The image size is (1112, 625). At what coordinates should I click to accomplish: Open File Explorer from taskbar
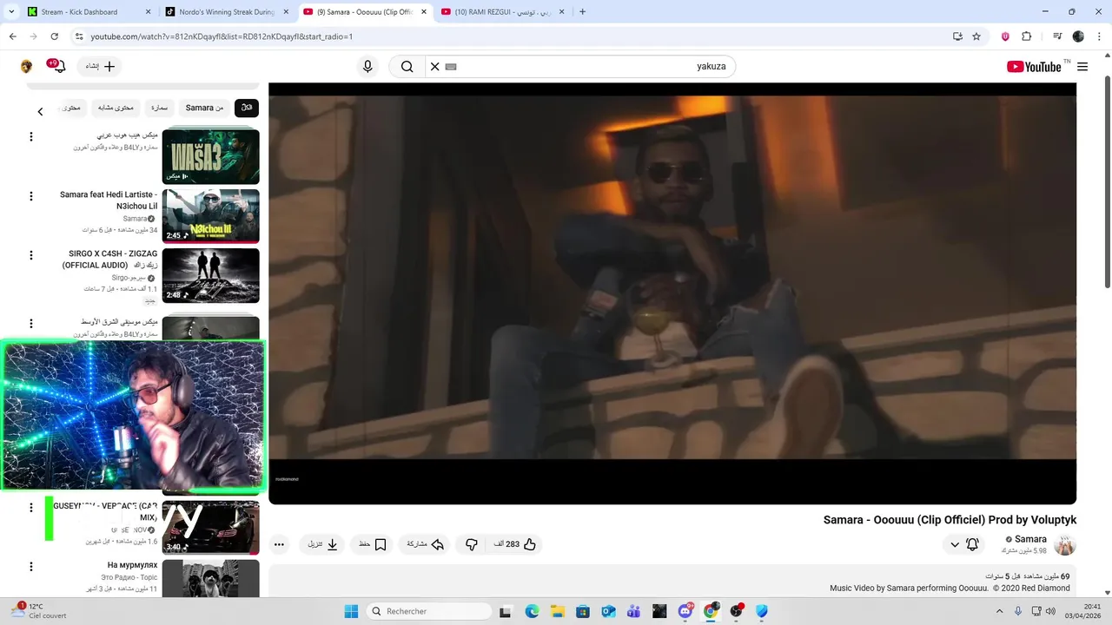tap(558, 611)
